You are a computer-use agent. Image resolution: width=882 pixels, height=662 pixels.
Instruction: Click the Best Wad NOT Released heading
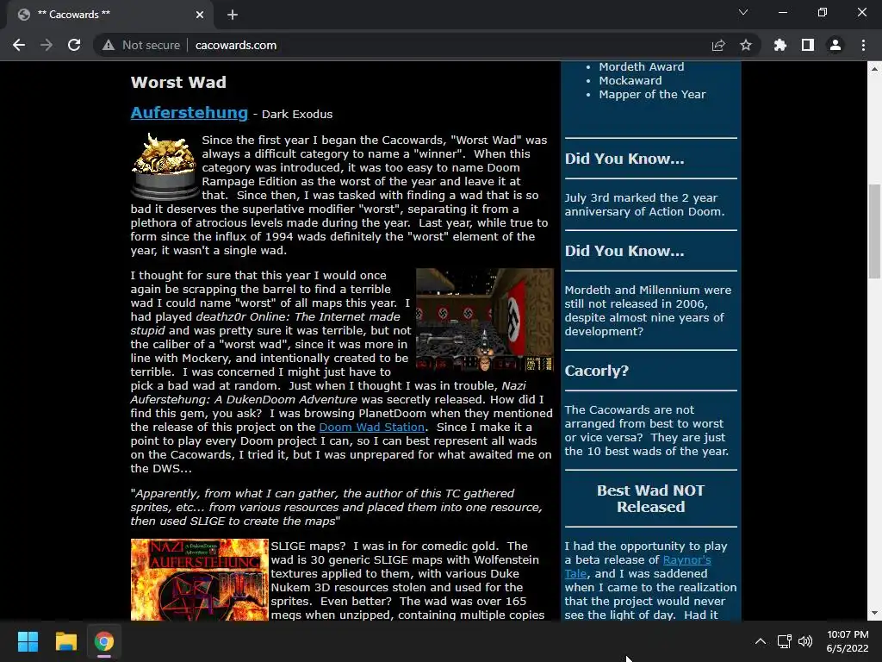pos(651,499)
